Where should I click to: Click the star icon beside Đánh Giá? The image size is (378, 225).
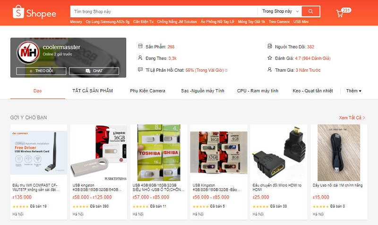(x=270, y=58)
